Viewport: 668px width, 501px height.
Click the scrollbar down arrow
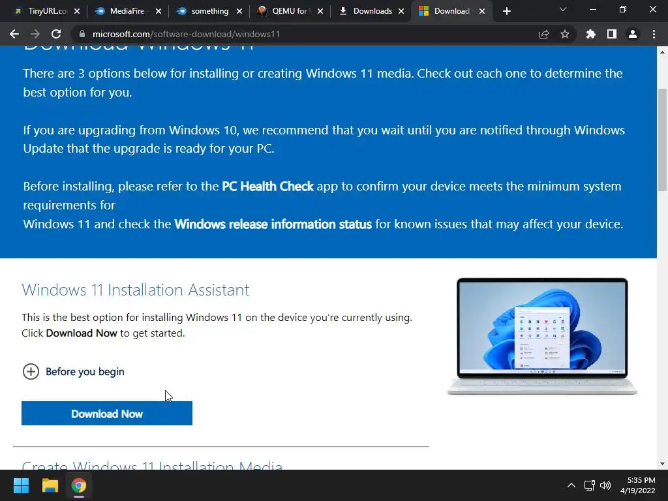coord(662,464)
